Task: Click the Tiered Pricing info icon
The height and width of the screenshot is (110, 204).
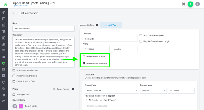Action: [x=73, y=89]
